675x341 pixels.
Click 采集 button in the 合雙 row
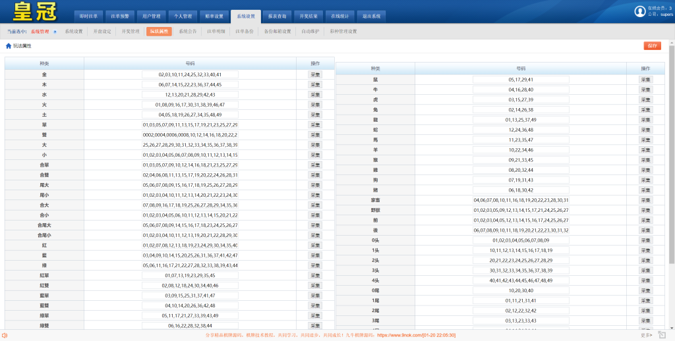pyautogui.click(x=315, y=175)
